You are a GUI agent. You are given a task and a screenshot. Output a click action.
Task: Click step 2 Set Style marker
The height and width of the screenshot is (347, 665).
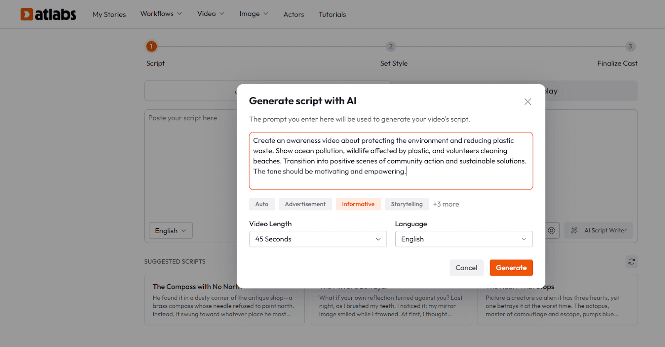pyautogui.click(x=391, y=46)
